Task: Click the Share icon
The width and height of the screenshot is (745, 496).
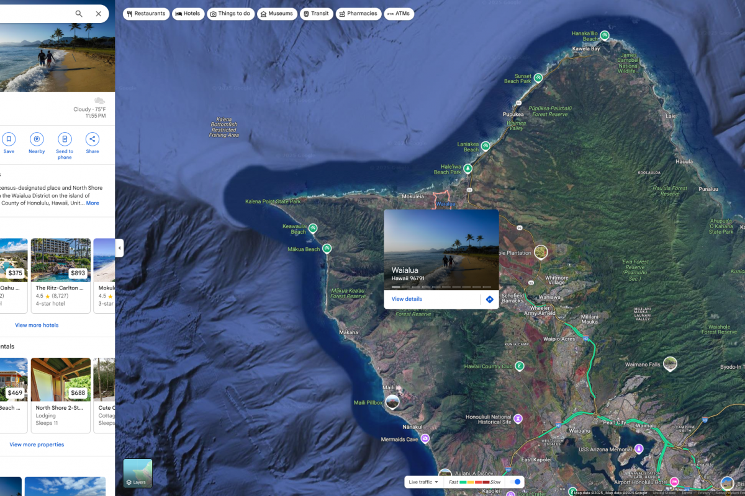Action: (x=92, y=139)
